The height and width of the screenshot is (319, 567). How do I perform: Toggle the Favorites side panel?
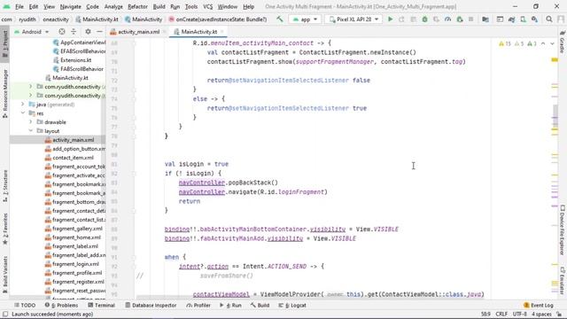5,230
